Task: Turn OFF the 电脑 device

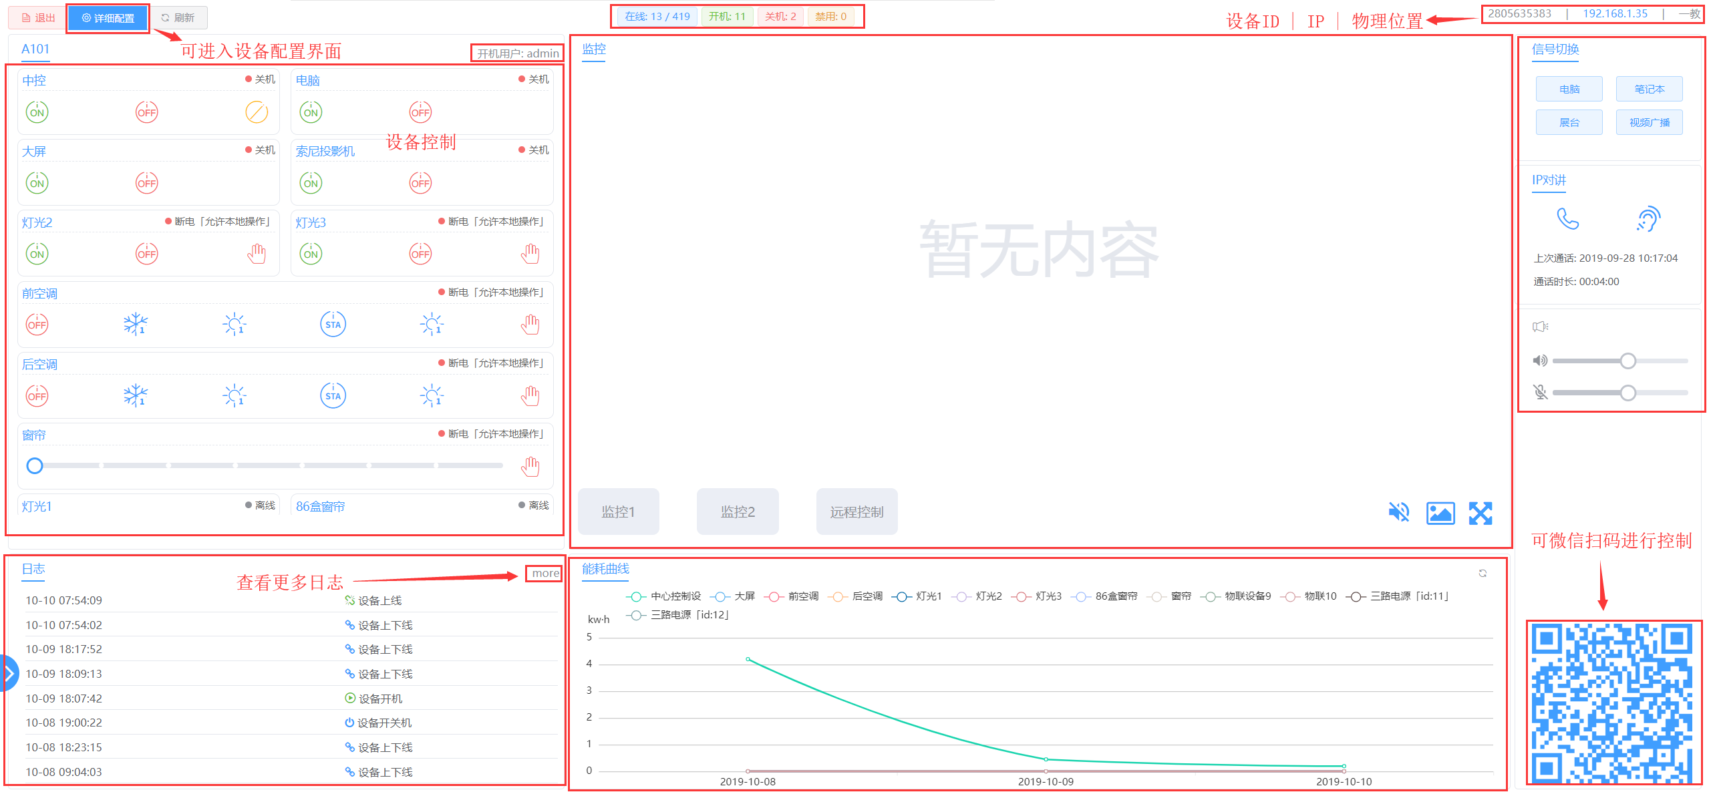Action: point(420,112)
